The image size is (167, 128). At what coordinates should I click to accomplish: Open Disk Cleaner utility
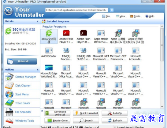(22, 85)
